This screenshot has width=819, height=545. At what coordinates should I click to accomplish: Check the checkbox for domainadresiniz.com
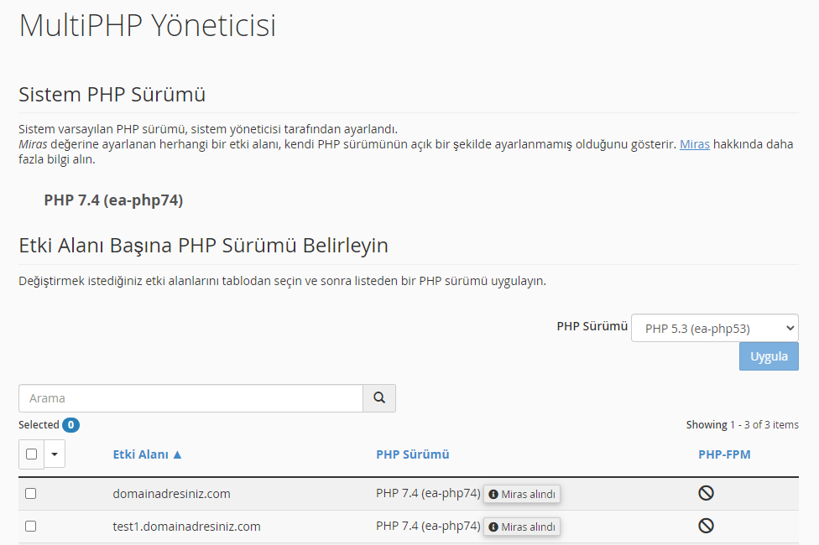(31, 494)
